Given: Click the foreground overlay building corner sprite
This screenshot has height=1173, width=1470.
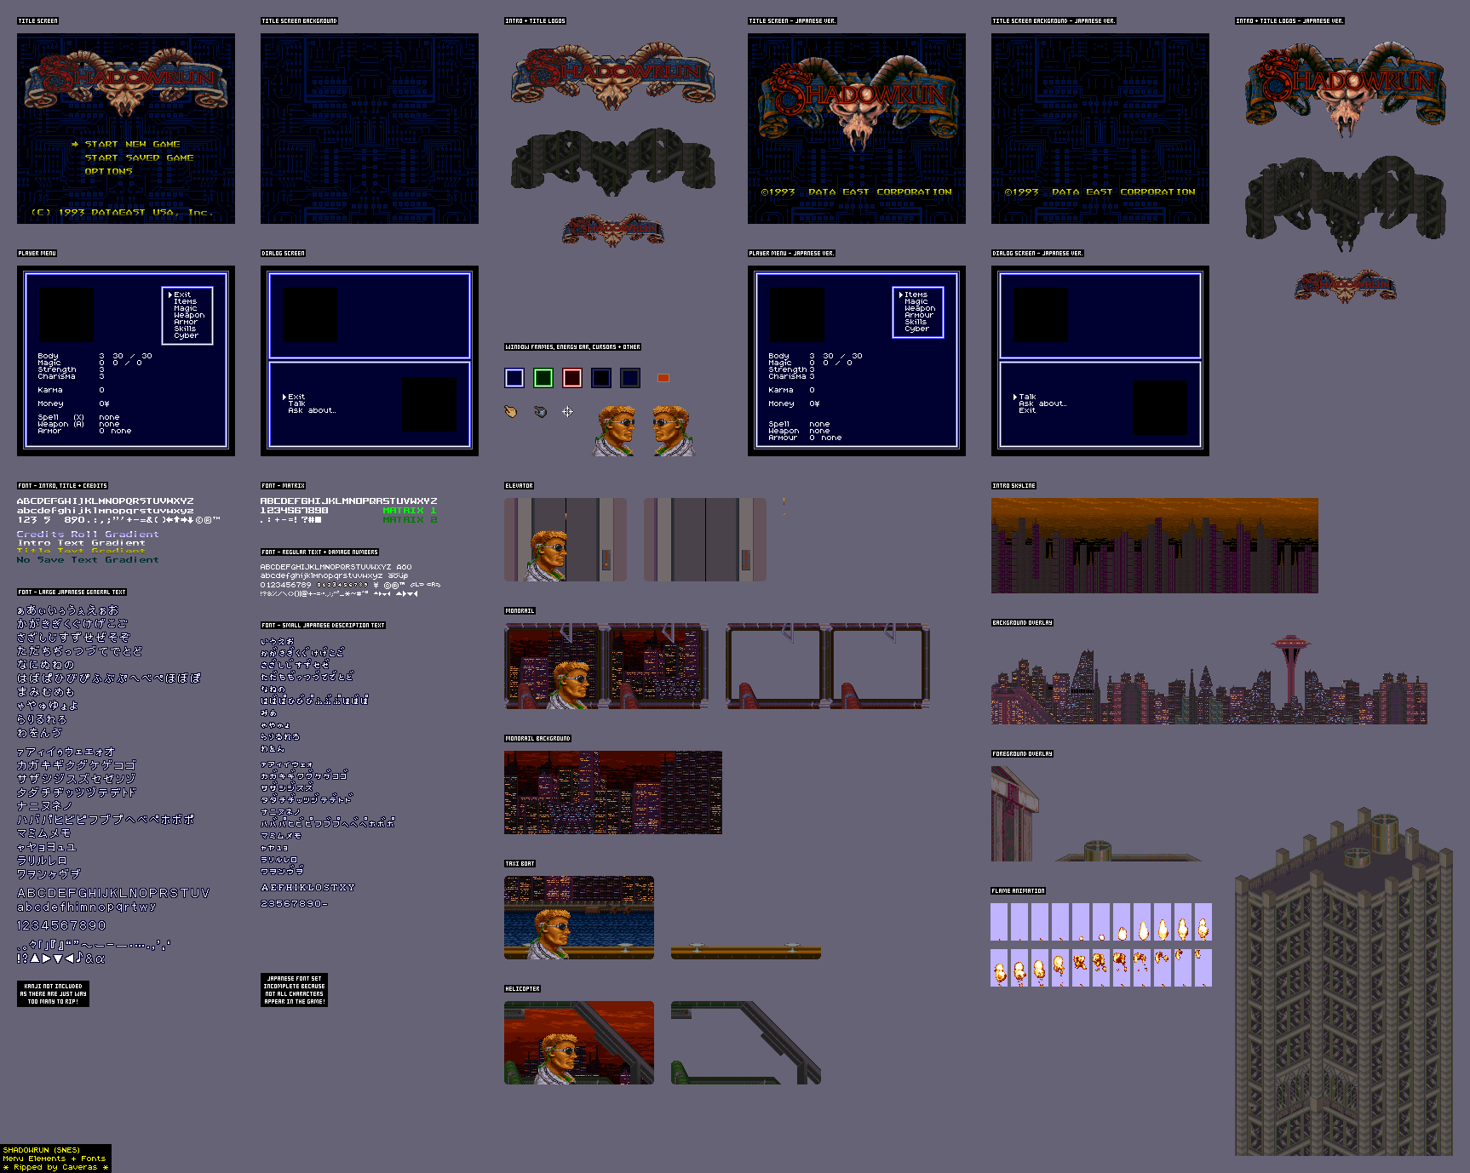Looking at the screenshot, I should click(1013, 814).
